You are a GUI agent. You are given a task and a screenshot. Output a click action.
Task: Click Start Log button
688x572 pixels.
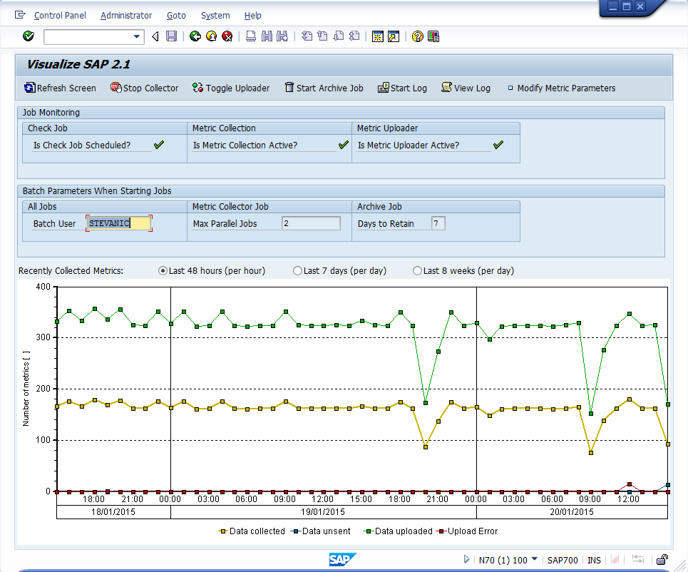click(402, 88)
